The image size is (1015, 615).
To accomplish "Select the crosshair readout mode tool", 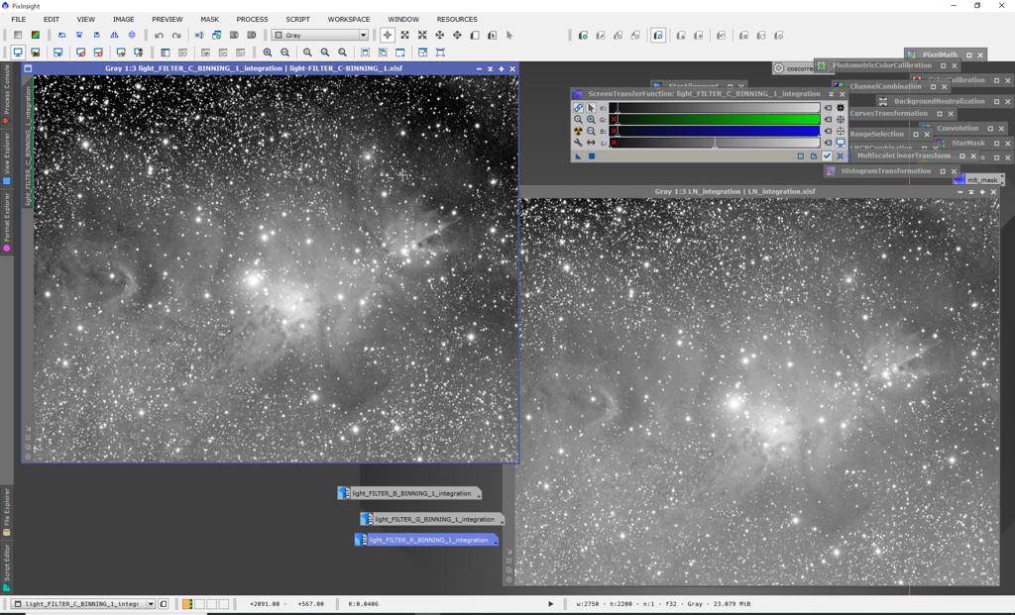I will (x=388, y=36).
